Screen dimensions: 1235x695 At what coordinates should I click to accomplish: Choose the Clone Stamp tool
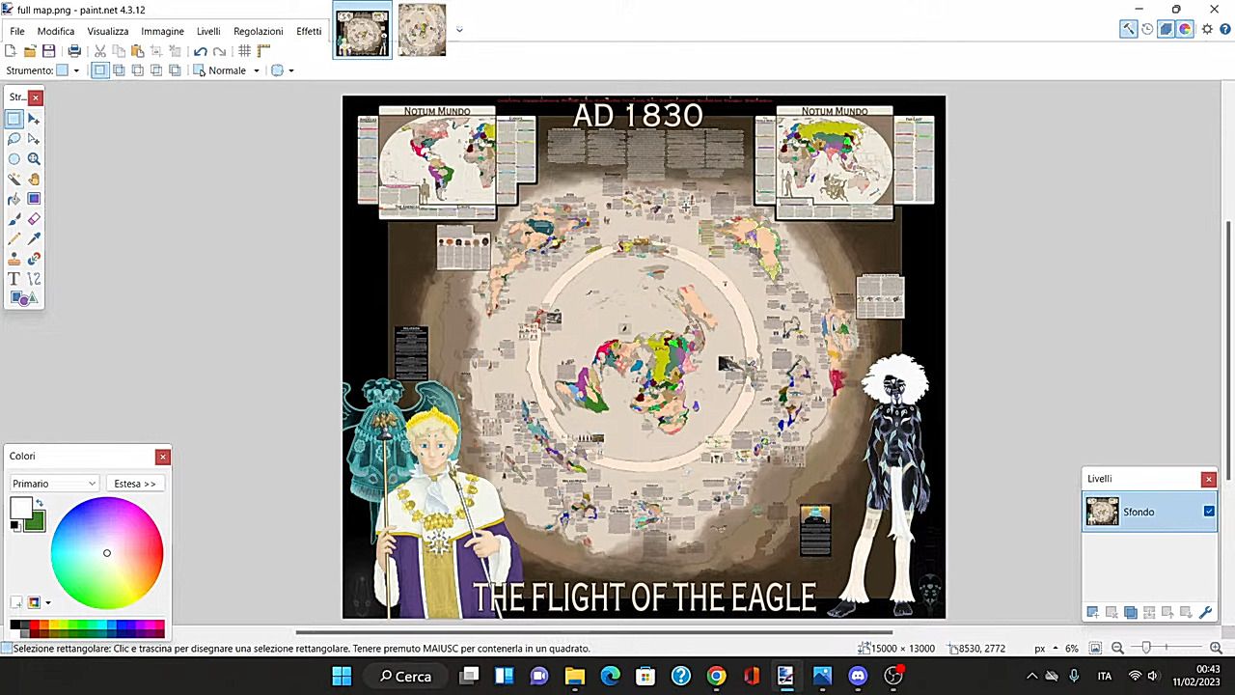(x=14, y=259)
